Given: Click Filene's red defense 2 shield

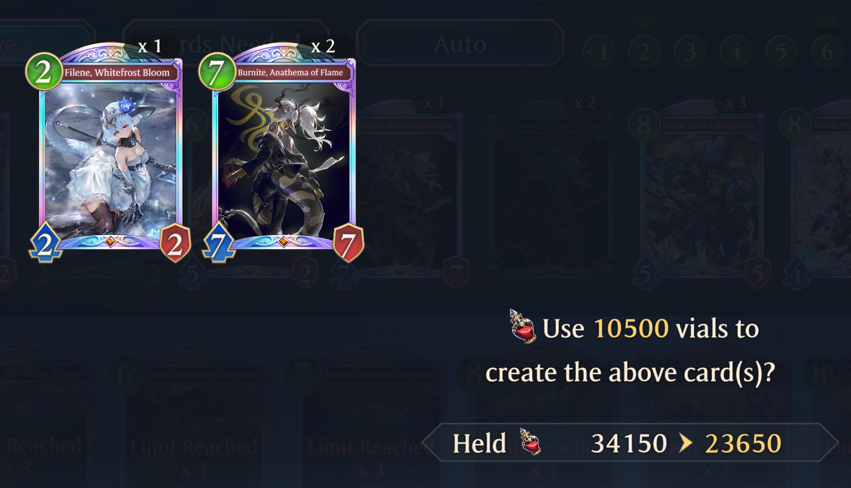Looking at the screenshot, I should click(175, 243).
